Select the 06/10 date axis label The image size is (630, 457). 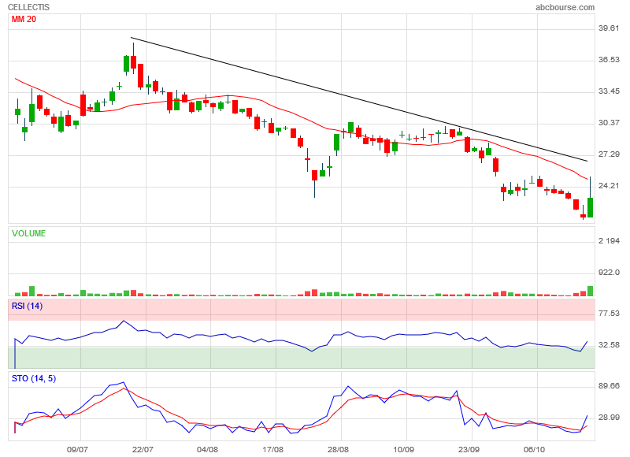click(534, 449)
